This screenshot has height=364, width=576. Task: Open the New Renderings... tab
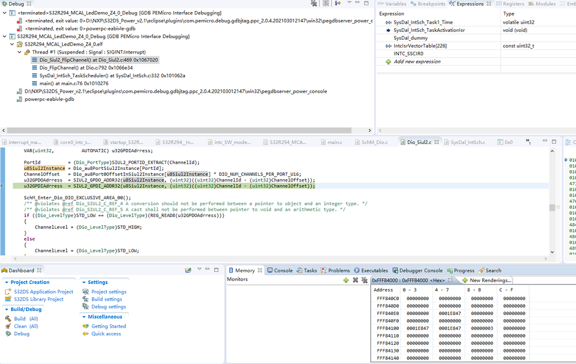tap(487, 280)
